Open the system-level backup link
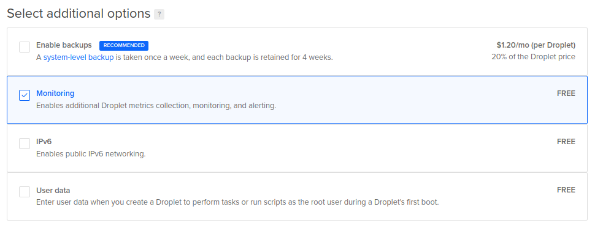This screenshot has width=603, height=234. coord(79,57)
